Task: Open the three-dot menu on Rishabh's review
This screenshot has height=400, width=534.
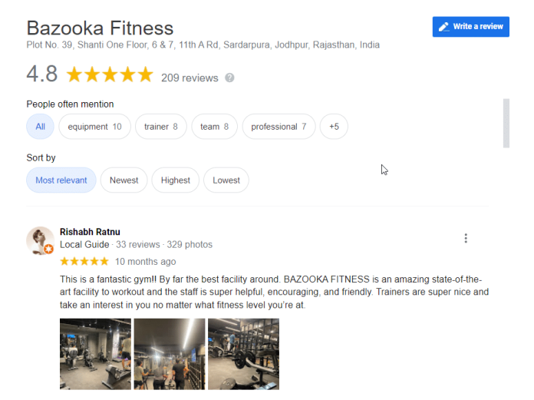Action: [466, 238]
